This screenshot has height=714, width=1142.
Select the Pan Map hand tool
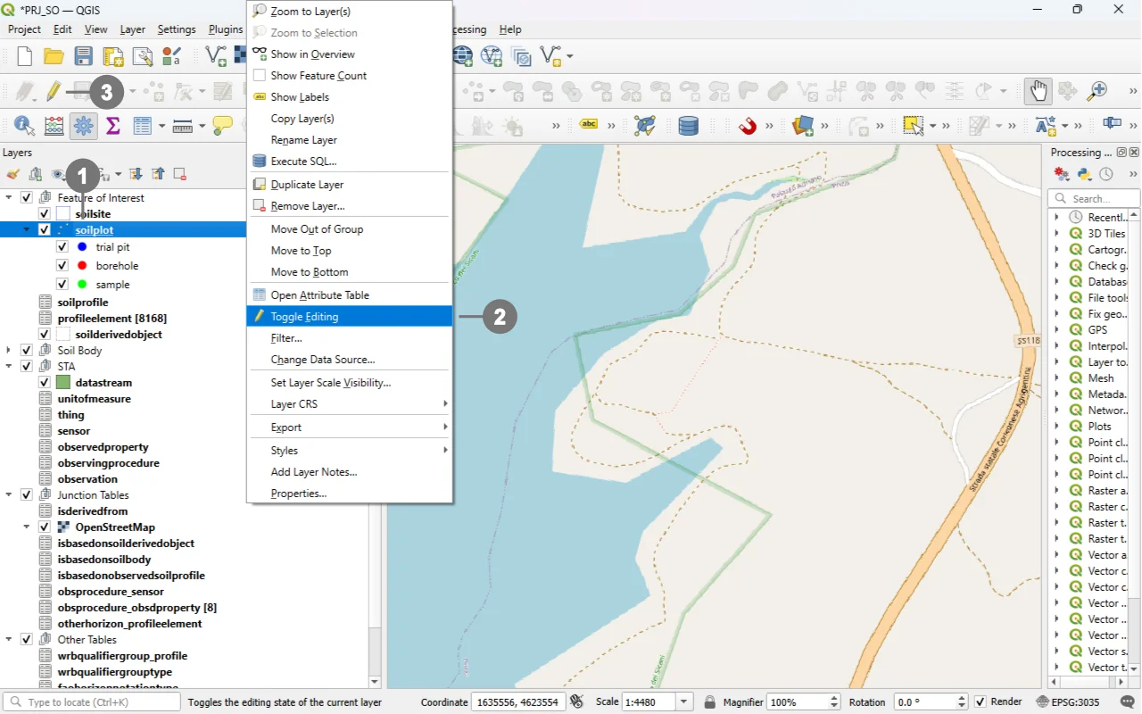click(x=1038, y=91)
